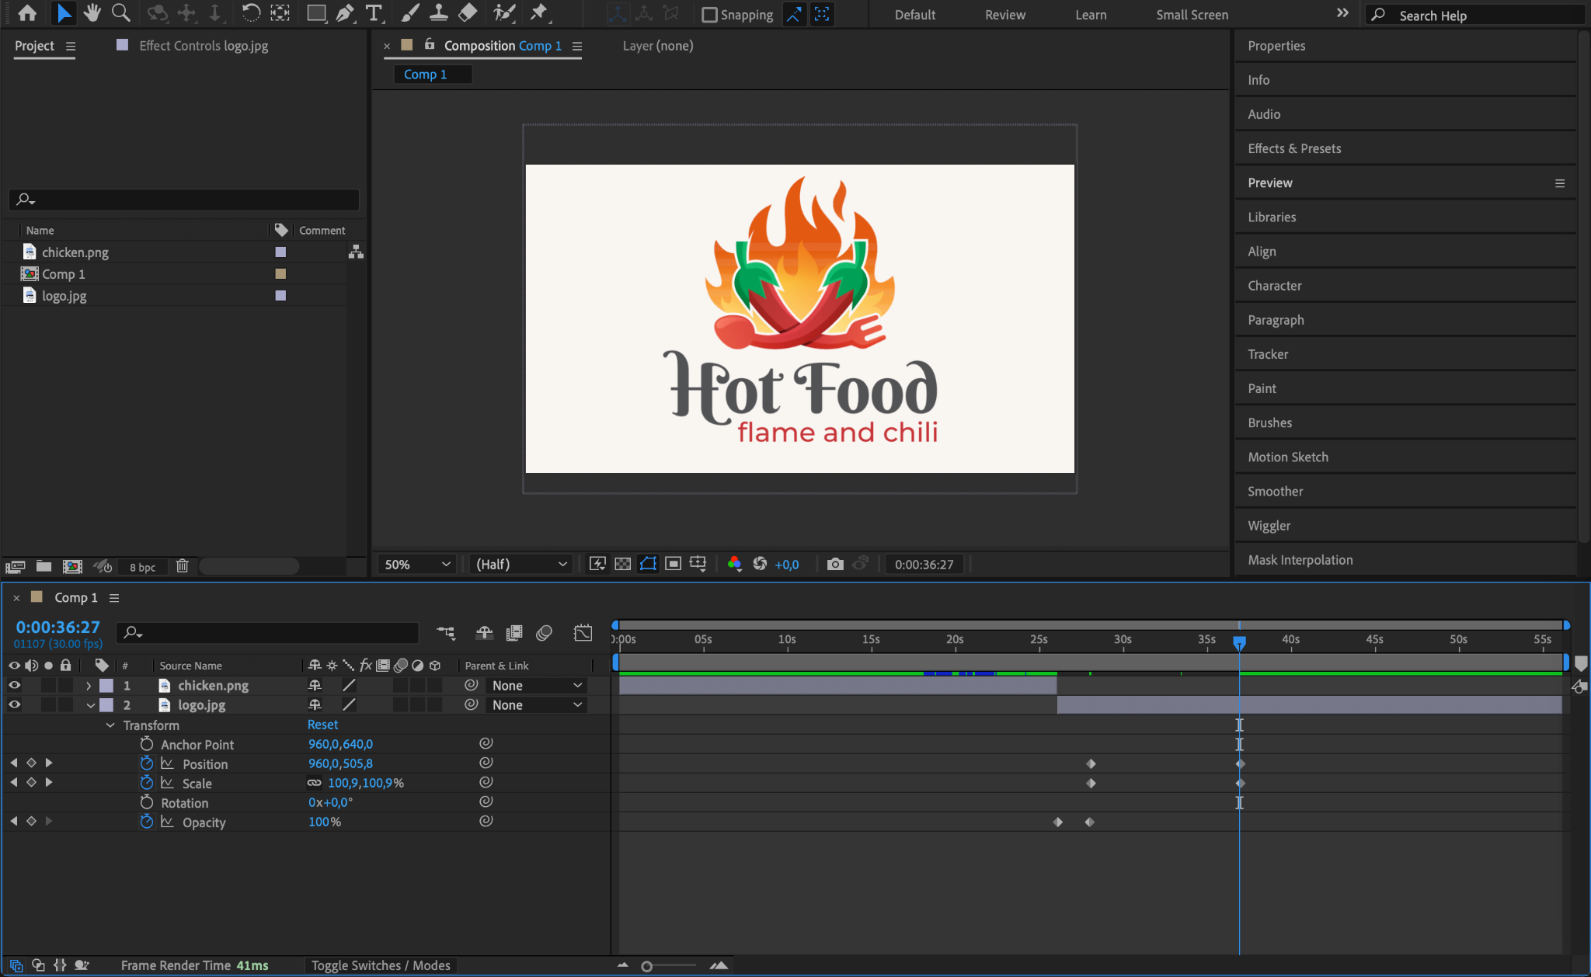The height and width of the screenshot is (977, 1591).
Task: Open the channel and color management icon
Action: coord(734,564)
